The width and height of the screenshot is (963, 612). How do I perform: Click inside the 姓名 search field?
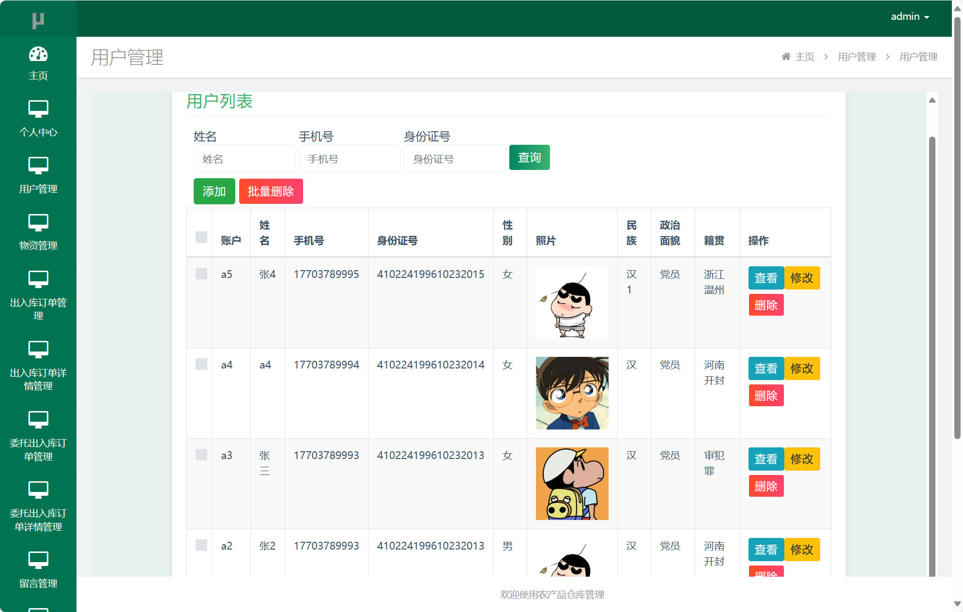[244, 158]
